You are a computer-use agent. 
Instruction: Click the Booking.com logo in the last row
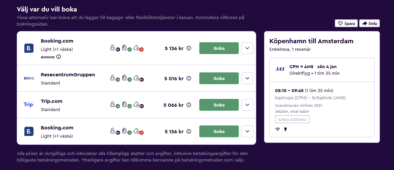coord(29,131)
